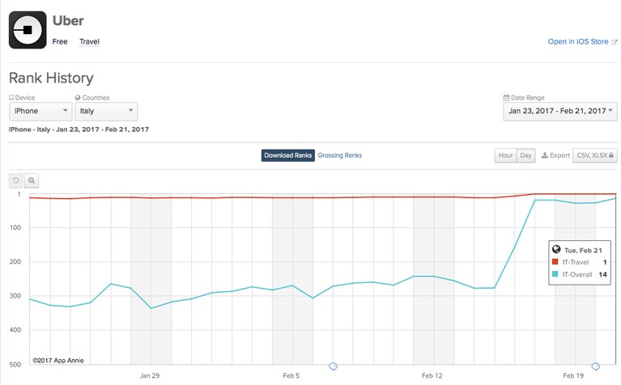Click the IT-Overall rank value 14
The image size is (621, 385).
pos(602,275)
